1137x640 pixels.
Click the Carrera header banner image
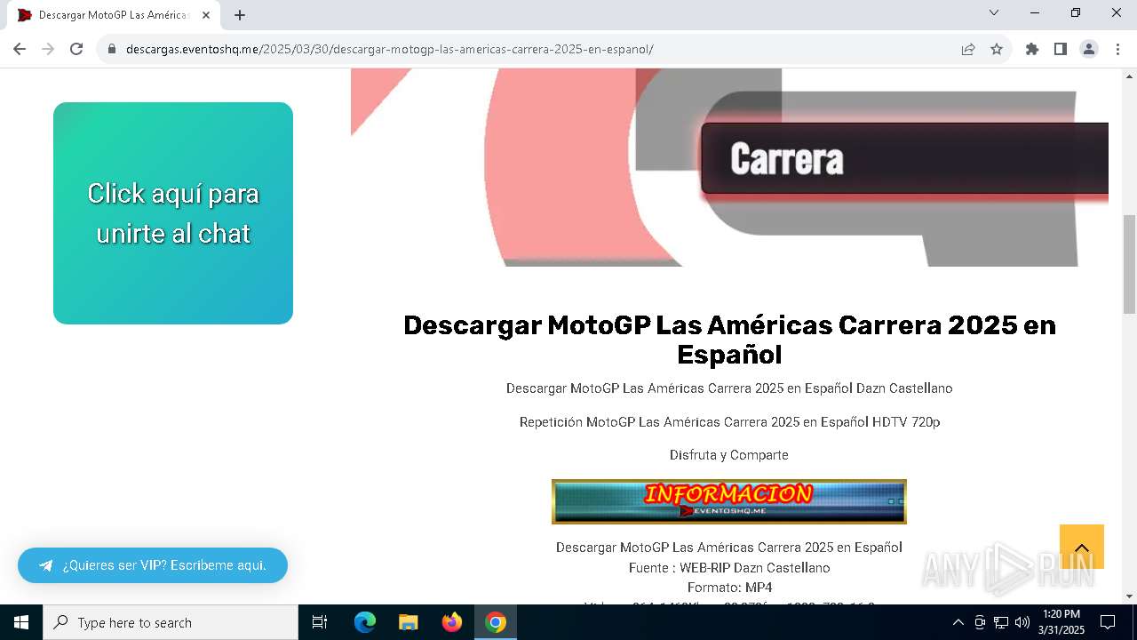pyautogui.click(x=729, y=167)
